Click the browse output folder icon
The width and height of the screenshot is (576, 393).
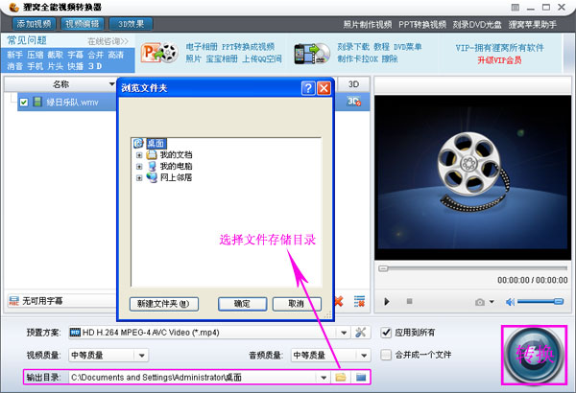[341, 378]
